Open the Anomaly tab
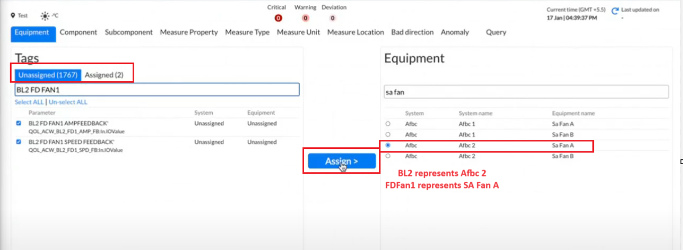The image size is (683, 250). pyautogui.click(x=455, y=32)
